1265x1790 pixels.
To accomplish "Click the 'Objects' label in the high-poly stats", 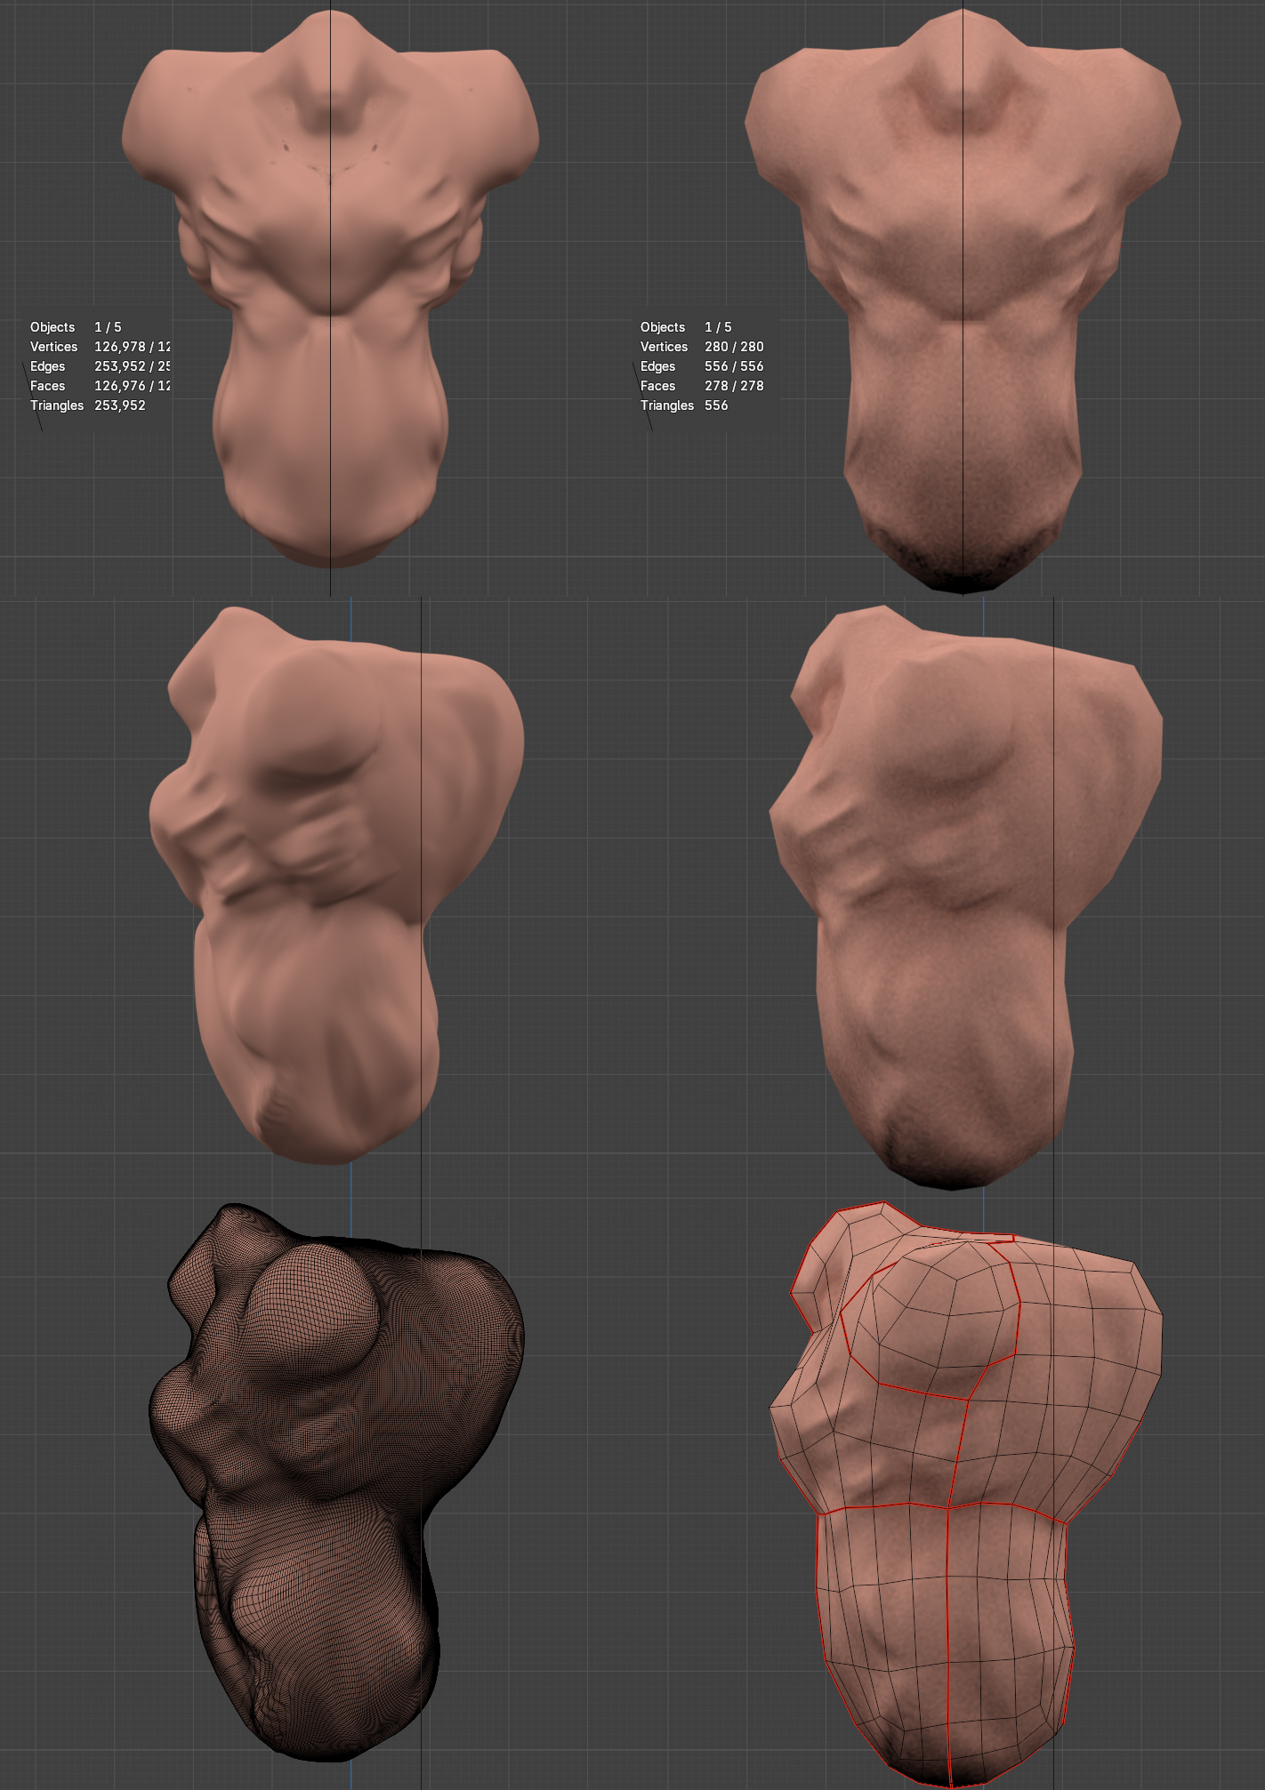I will tap(52, 327).
